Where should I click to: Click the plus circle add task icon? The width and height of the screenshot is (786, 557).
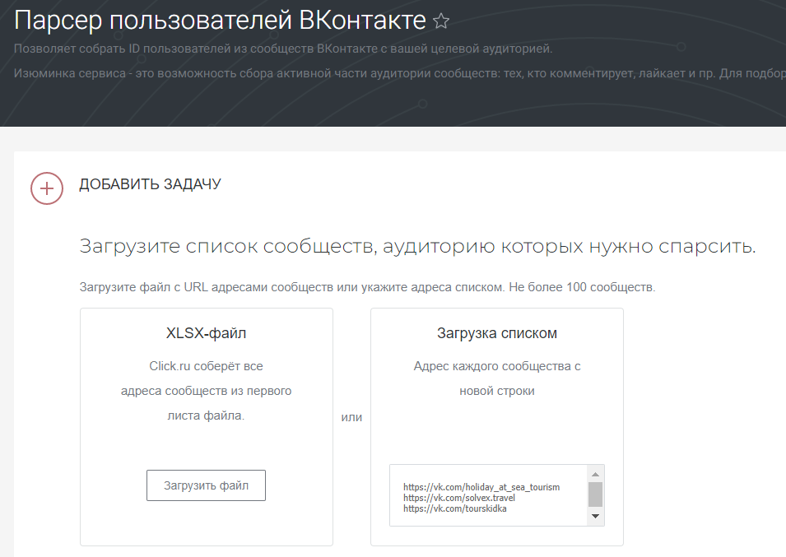pyautogui.click(x=47, y=188)
